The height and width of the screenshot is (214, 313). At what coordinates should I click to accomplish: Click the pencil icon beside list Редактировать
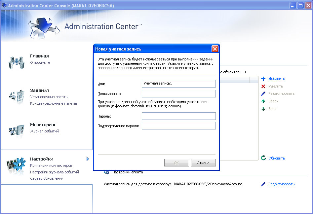(263, 94)
